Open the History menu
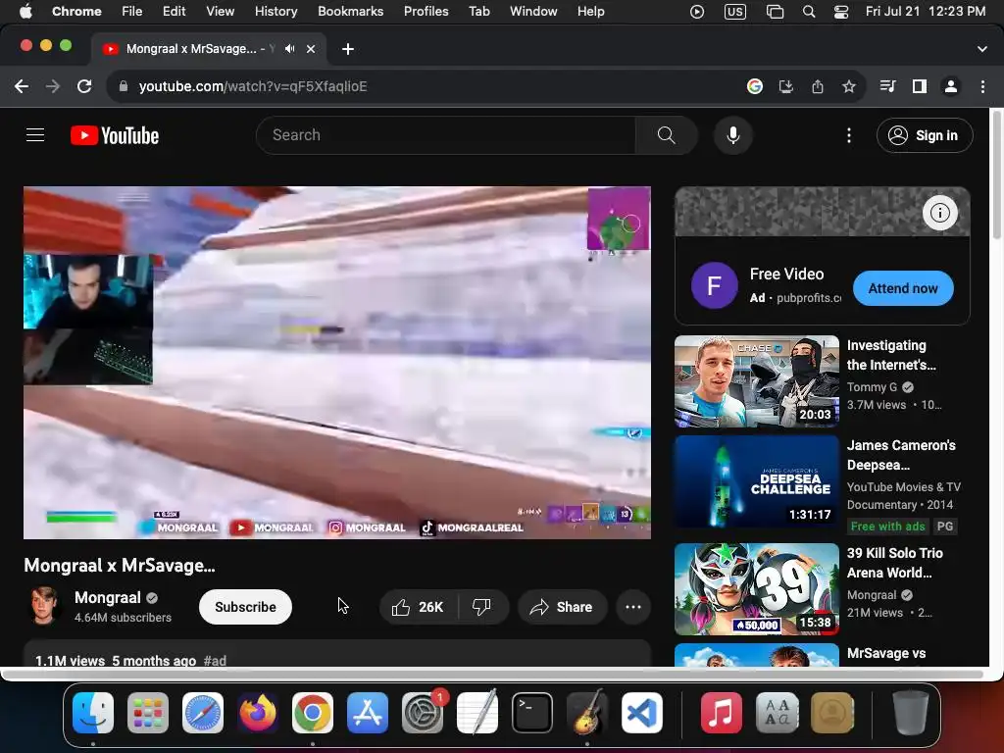The height and width of the screenshot is (753, 1004). pos(276,11)
